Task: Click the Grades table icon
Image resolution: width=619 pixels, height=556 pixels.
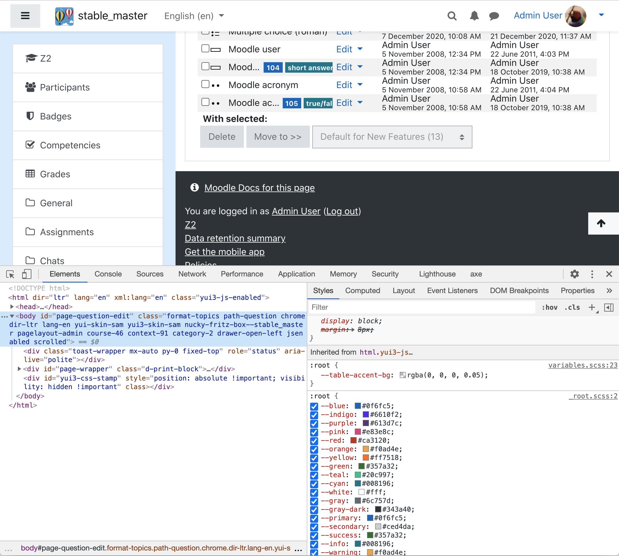Action: 30,174
